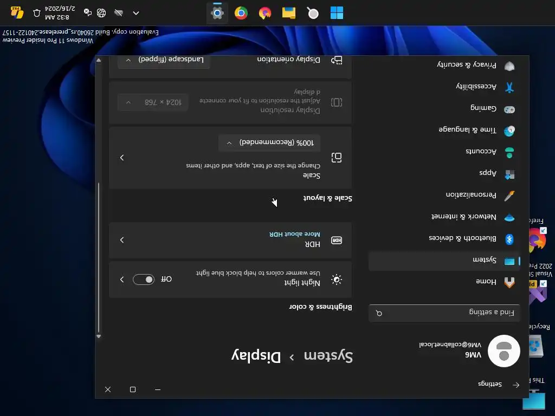Click the VM6 user profile avatar
This screenshot has width=555, height=416.
(x=504, y=351)
